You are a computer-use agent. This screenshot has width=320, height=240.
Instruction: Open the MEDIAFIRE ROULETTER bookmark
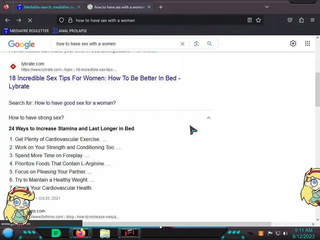coord(26,31)
